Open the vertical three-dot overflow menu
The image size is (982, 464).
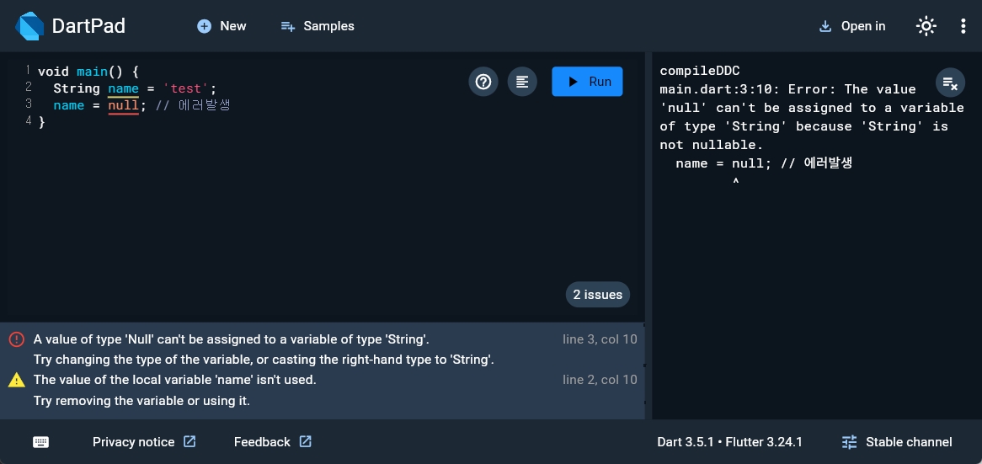[963, 26]
